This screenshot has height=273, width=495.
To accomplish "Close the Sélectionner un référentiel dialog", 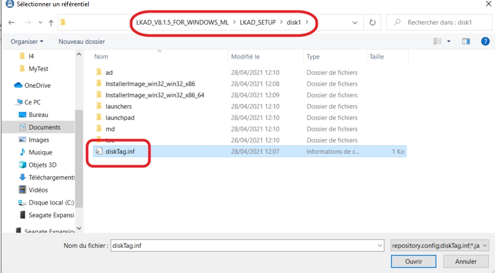I will pos(488,4).
